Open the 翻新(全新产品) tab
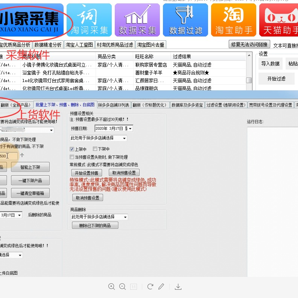Viewport: 298px width, 298px height. [x=16, y=105]
